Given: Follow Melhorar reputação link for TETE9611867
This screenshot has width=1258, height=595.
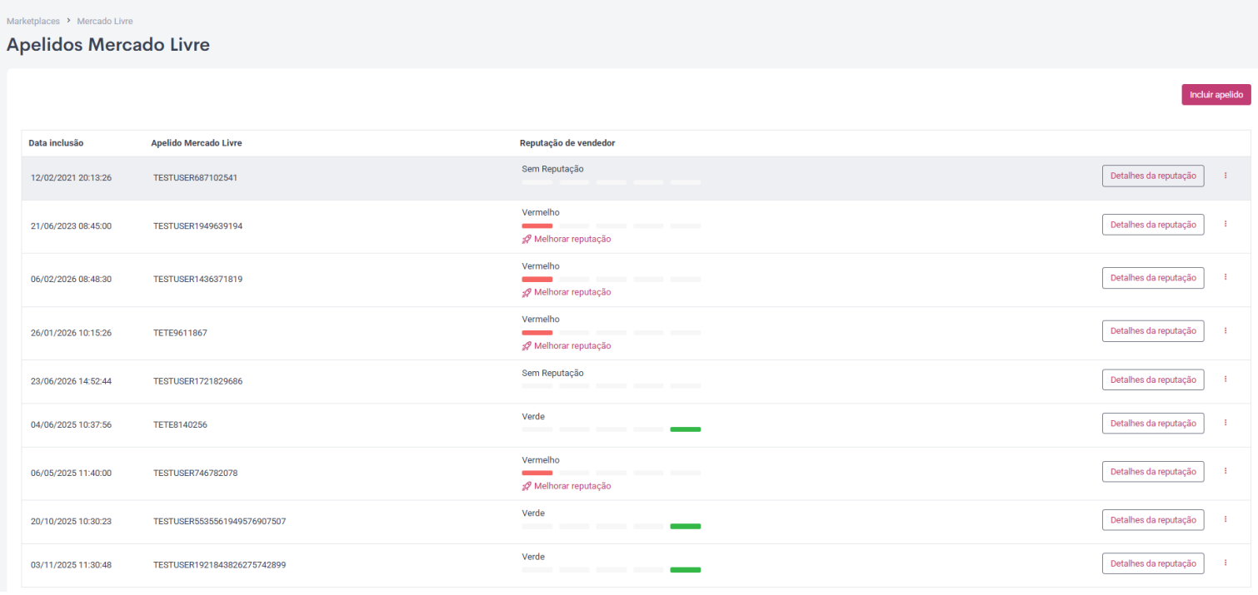Looking at the screenshot, I should [567, 345].
